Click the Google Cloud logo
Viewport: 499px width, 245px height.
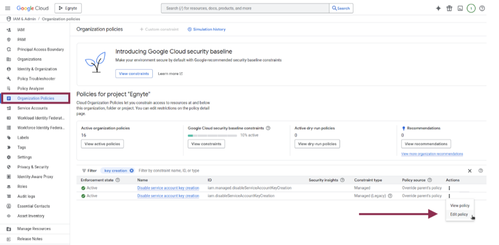(x=32, y=8)
